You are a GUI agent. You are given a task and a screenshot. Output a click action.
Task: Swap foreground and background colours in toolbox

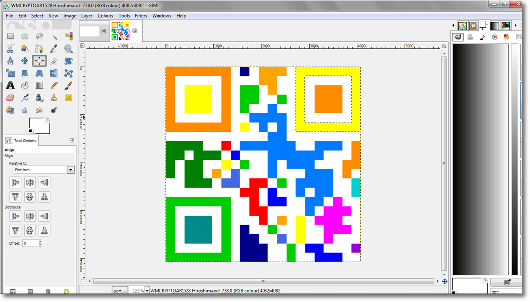(x=47, y=120)
